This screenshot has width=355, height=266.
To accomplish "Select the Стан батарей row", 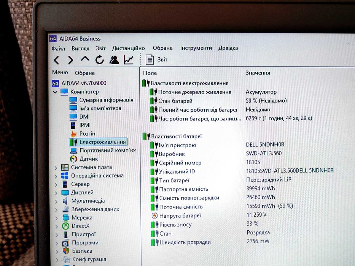I will tap(218, 101).
